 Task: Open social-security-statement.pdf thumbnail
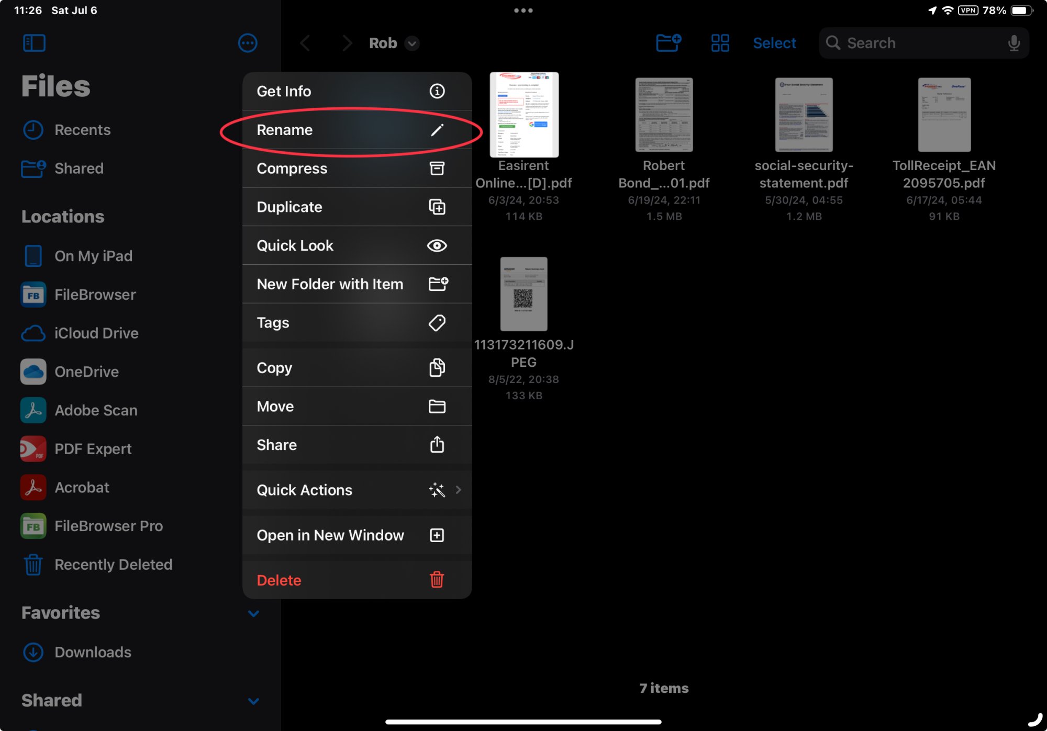[804, 115]
